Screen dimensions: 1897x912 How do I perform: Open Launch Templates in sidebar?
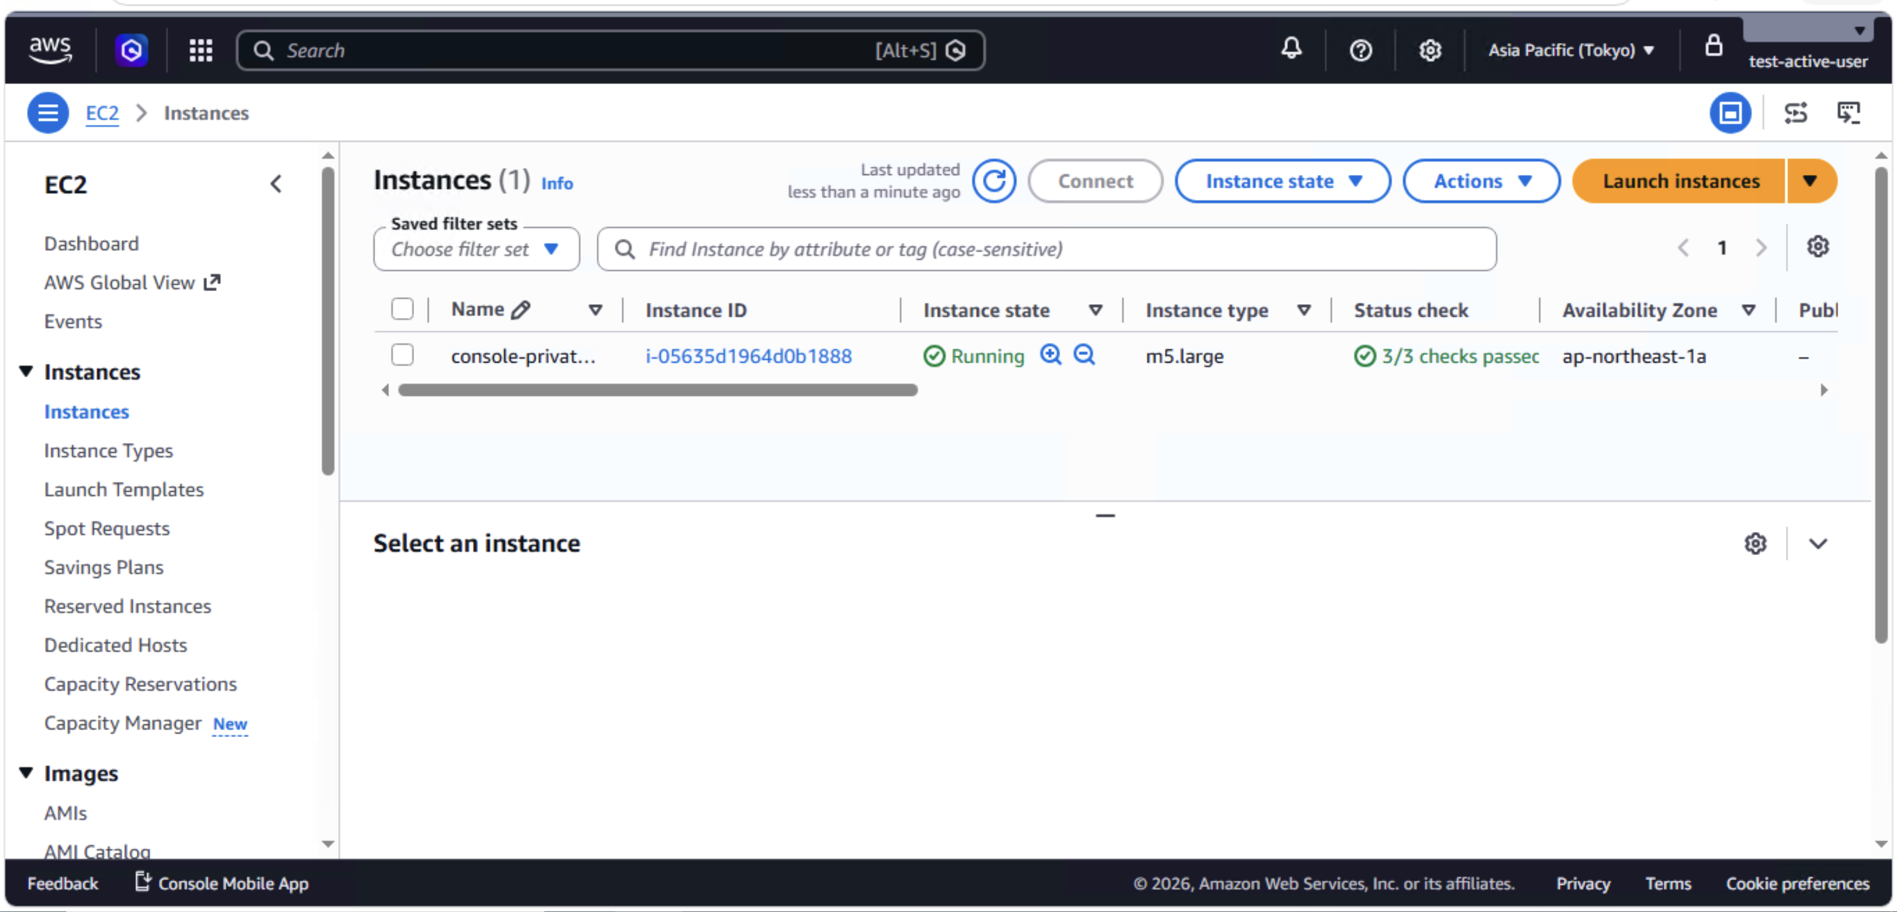point(124,489)
